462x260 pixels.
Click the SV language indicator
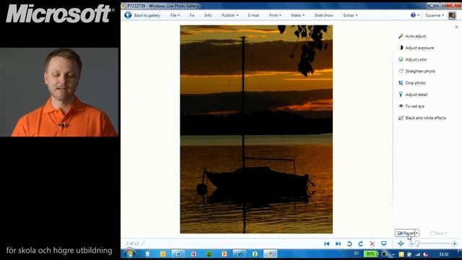(356, 253)
